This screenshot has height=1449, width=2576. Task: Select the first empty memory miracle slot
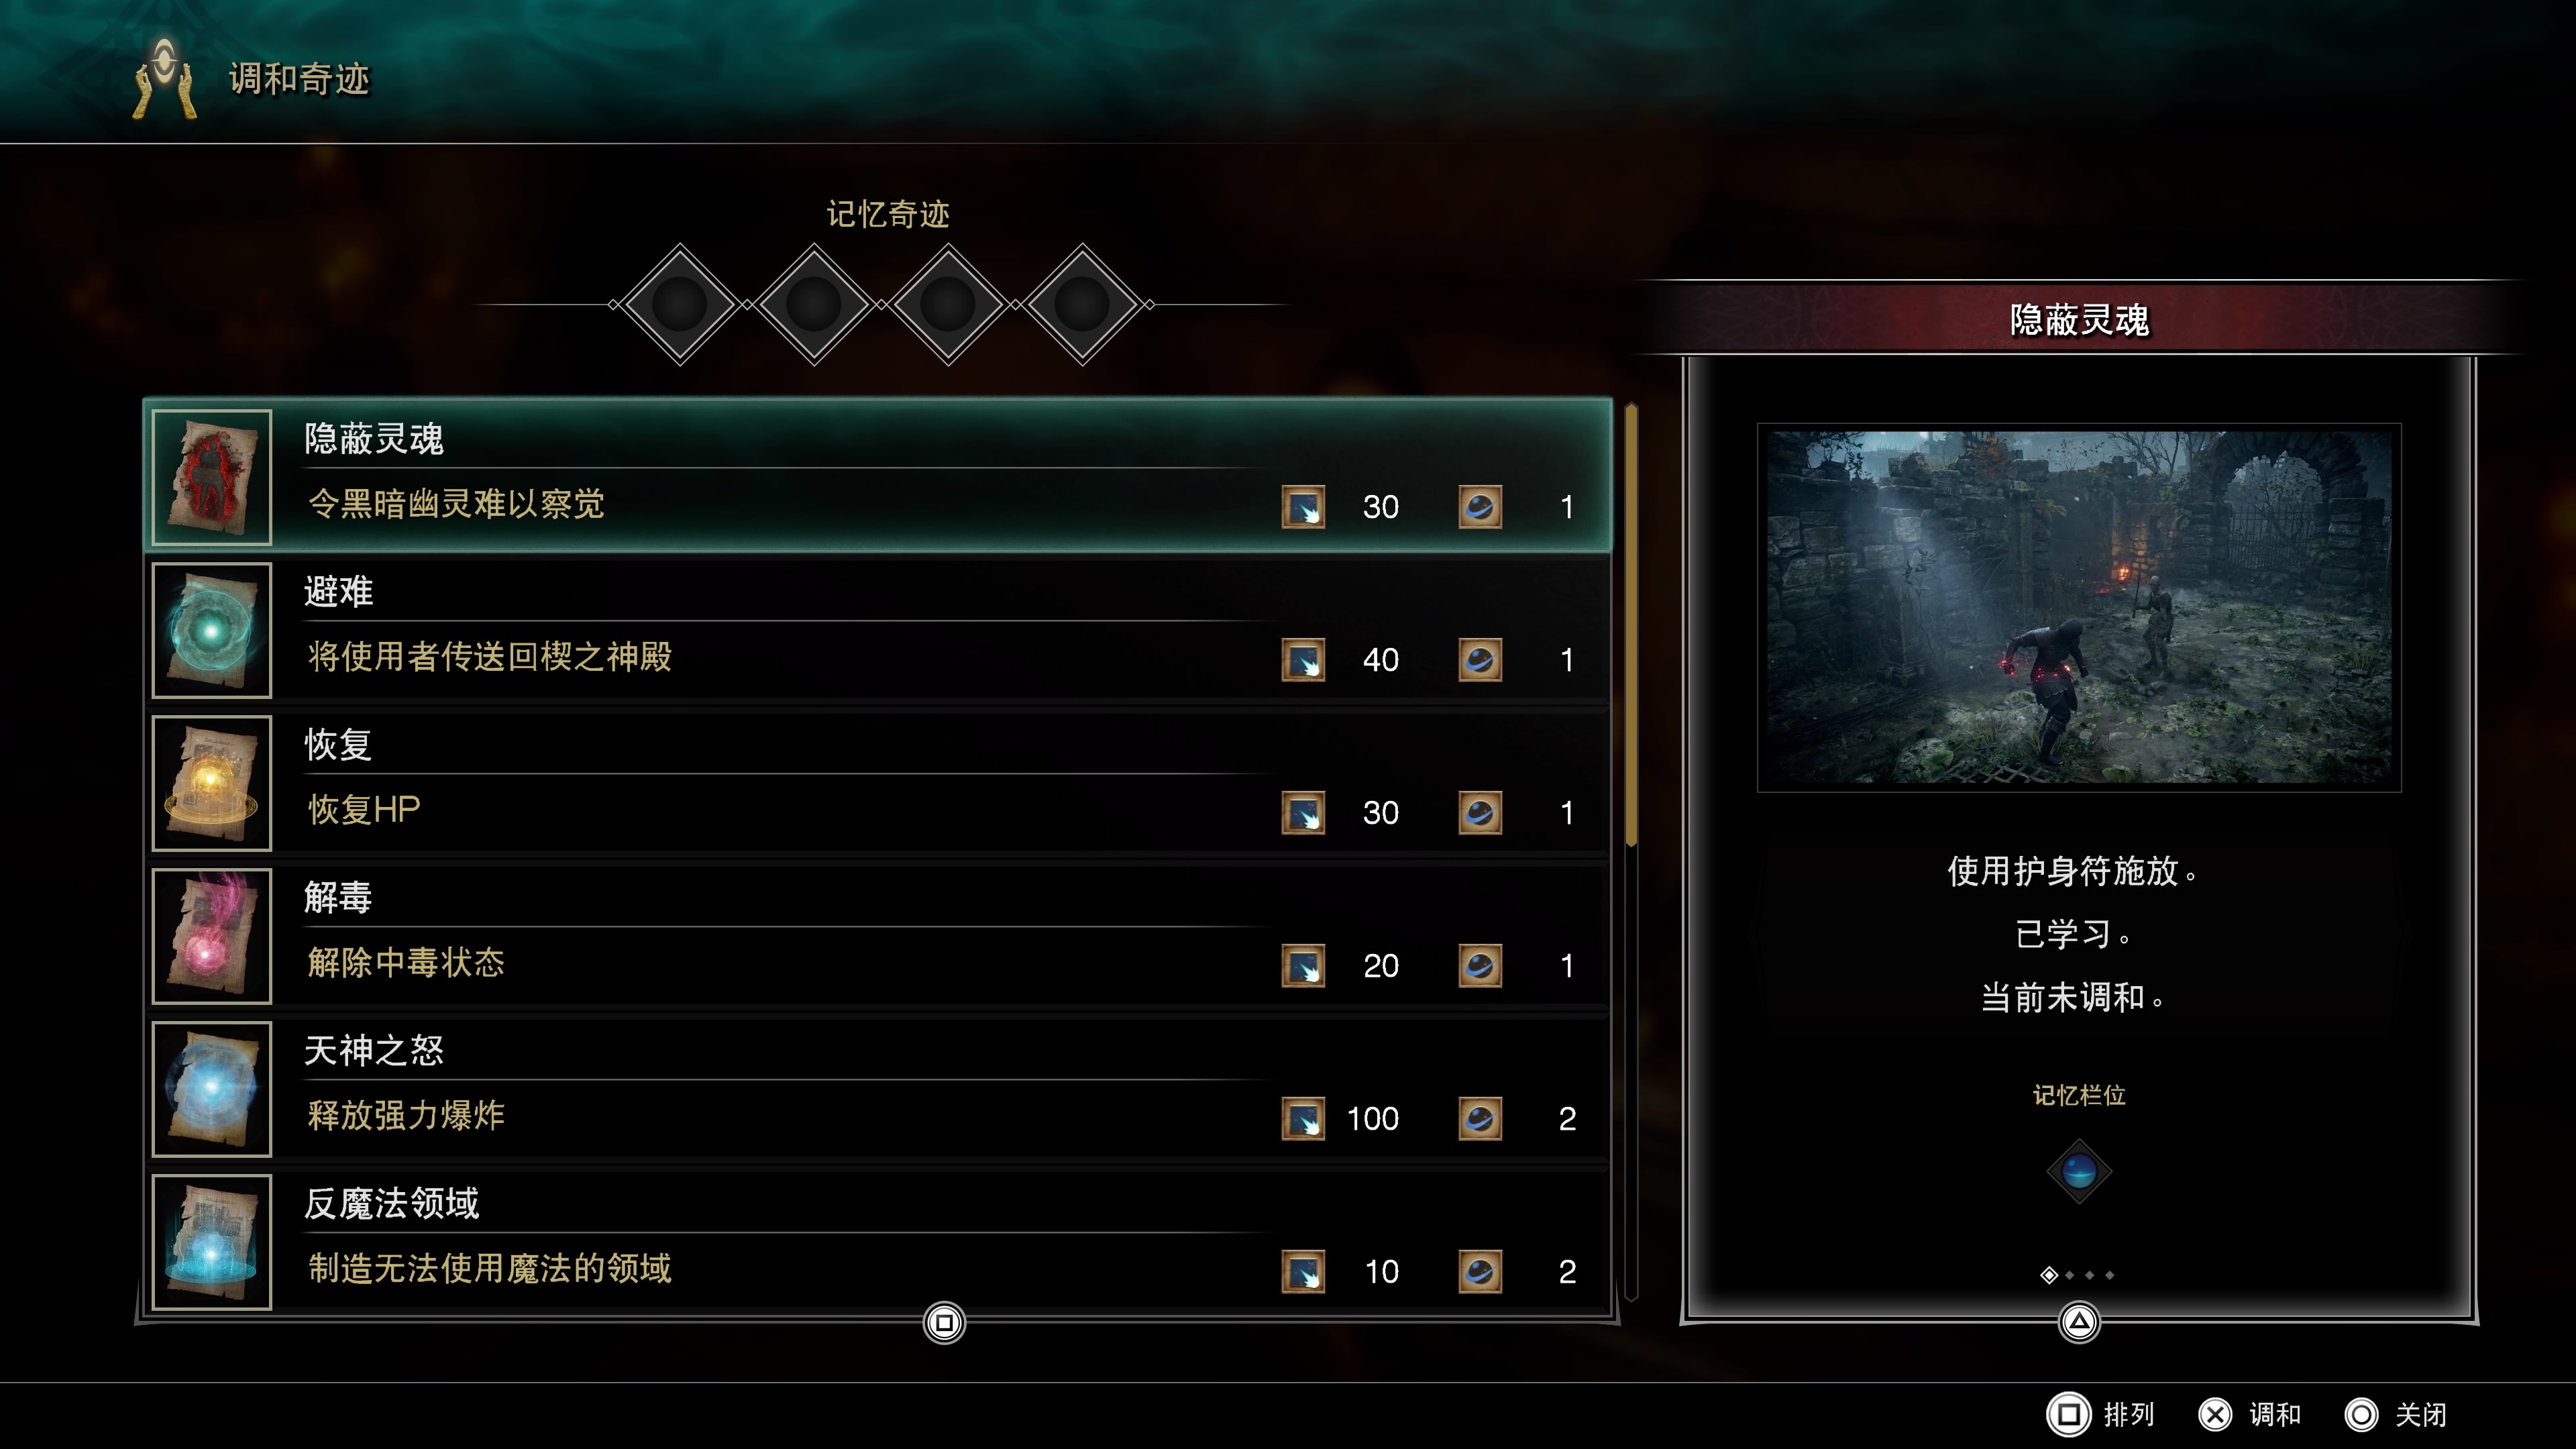pos(680,304)
